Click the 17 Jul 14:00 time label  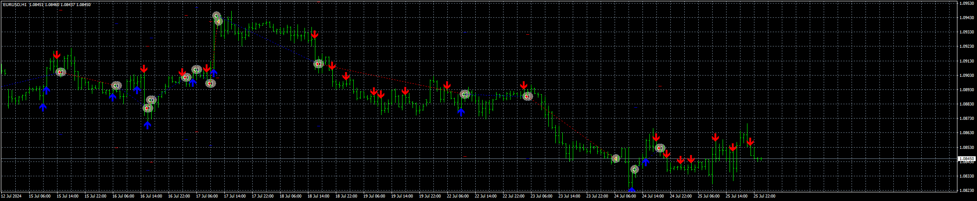[235, 196]
